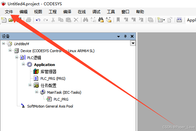Collapse the Untitled4 root node
The image size is (196, 131).
tap(4, 44)
